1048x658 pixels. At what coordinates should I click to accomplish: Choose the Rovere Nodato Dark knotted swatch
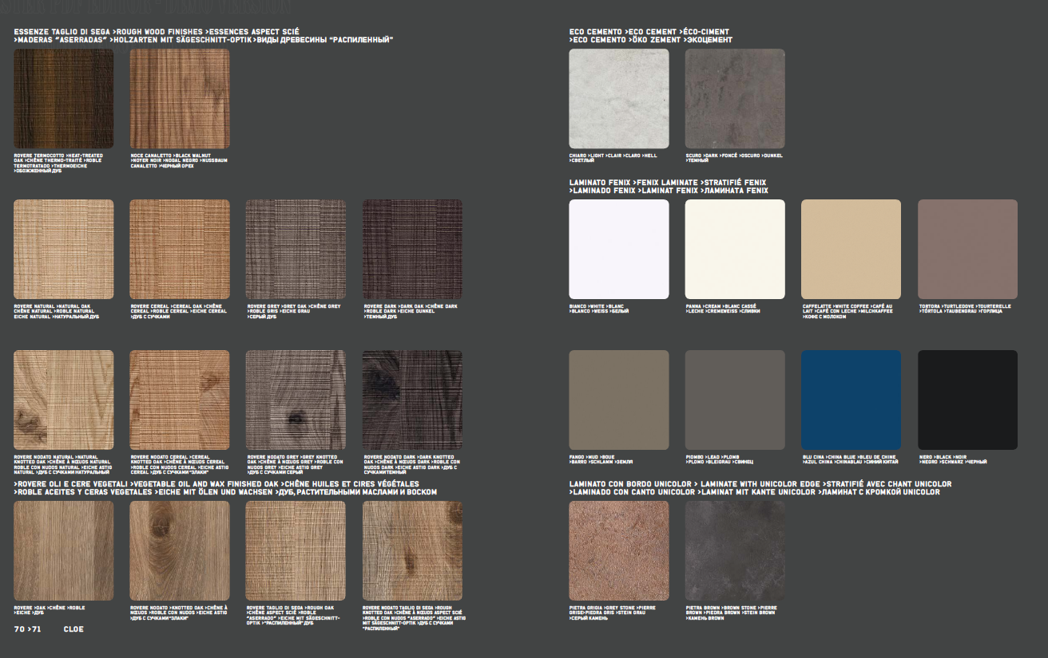pos(412,400)
